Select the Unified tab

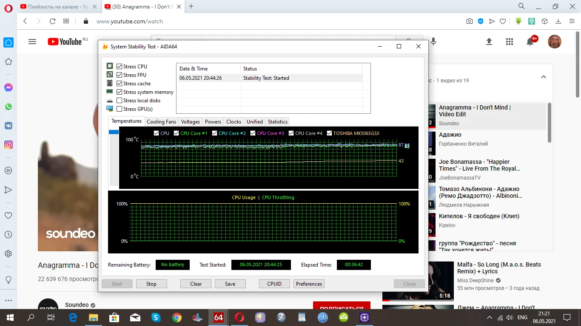(x=255, y=122)
